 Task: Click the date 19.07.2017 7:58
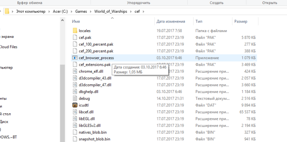[169, 31]
